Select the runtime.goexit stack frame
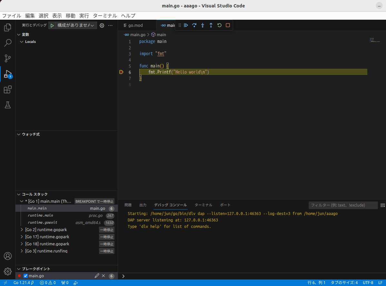Screen dimensions: 386x286 [x=66, y=223]
